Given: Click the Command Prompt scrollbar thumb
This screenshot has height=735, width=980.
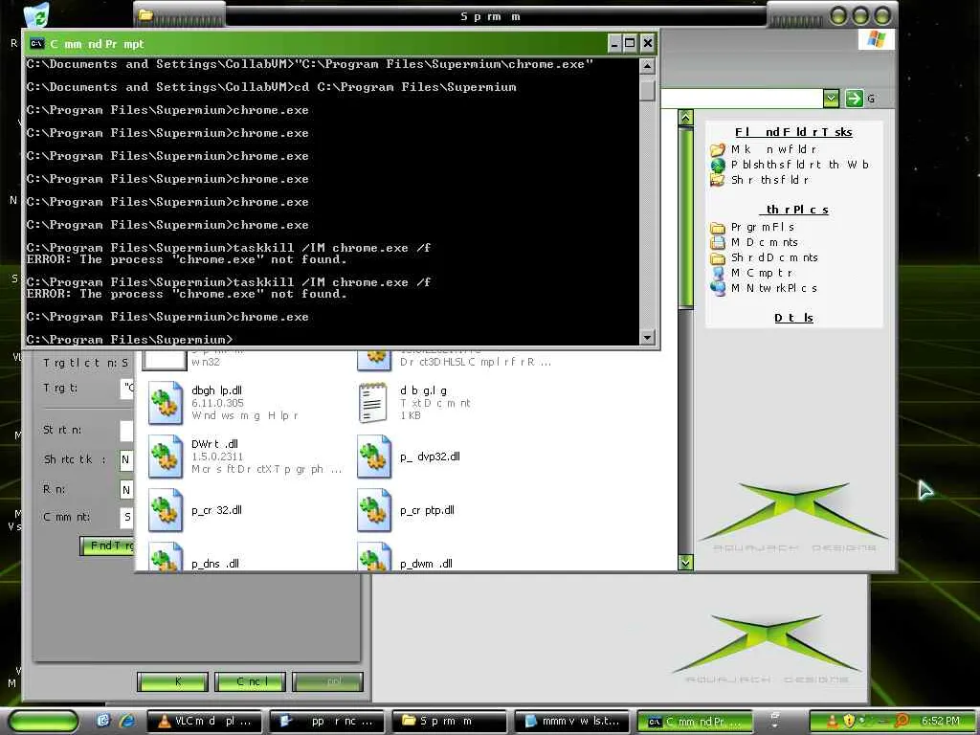Looking at the screenshot, I should [x=648, y=91].
